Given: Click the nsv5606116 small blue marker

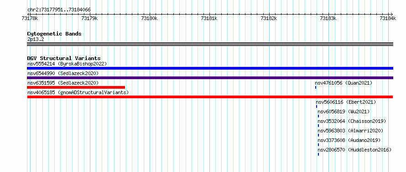Looking at the screenshot, I should coord(317,106).
